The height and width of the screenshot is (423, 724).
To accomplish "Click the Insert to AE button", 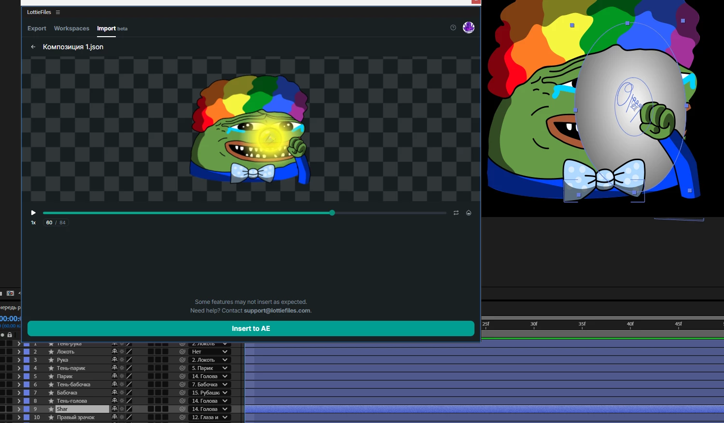I will 251,328.
